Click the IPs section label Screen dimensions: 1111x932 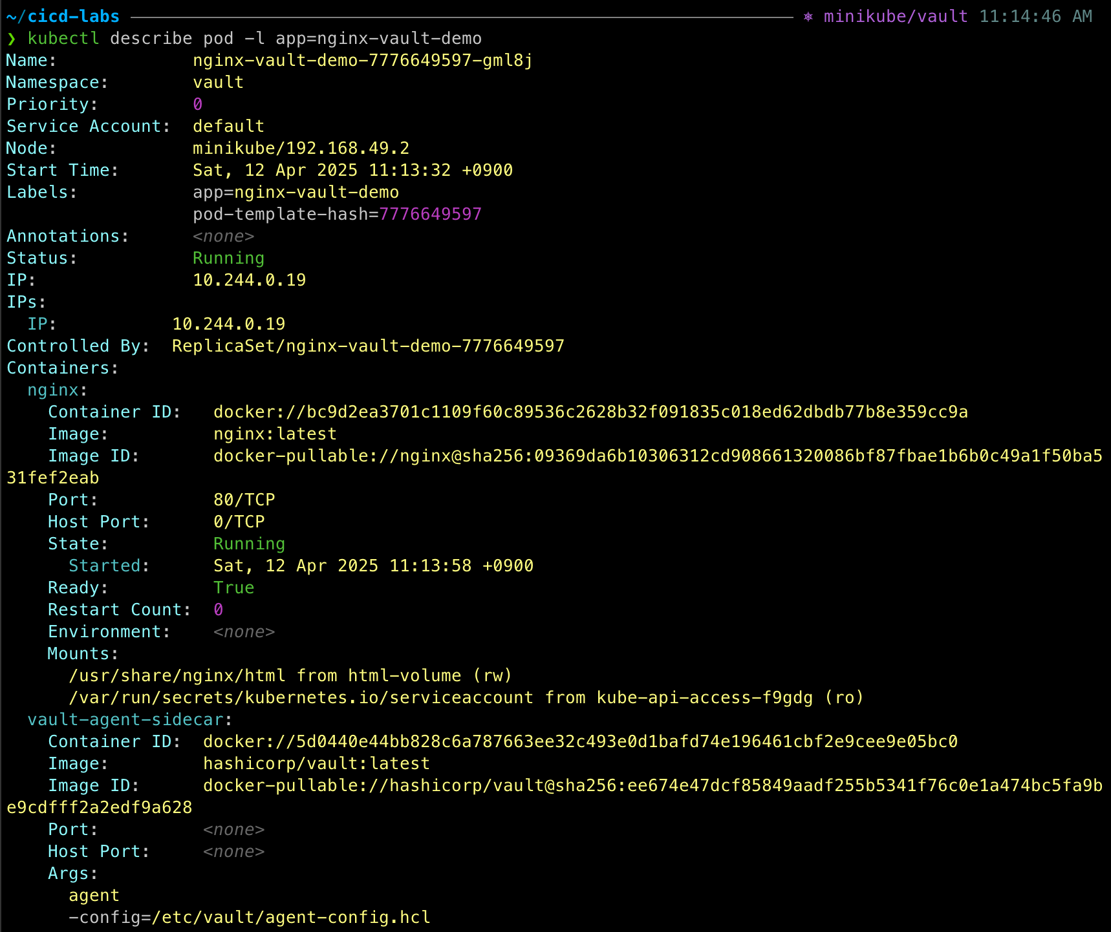27,302
